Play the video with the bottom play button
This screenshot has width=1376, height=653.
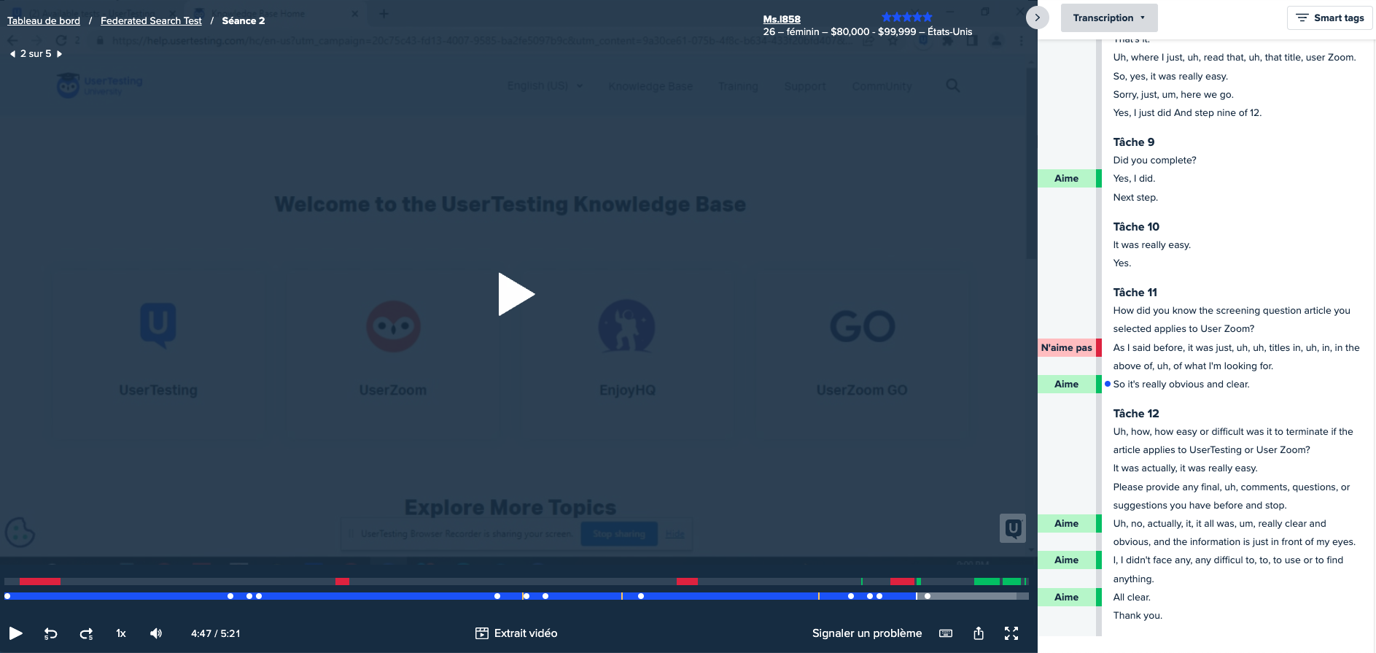click(15, 633)
